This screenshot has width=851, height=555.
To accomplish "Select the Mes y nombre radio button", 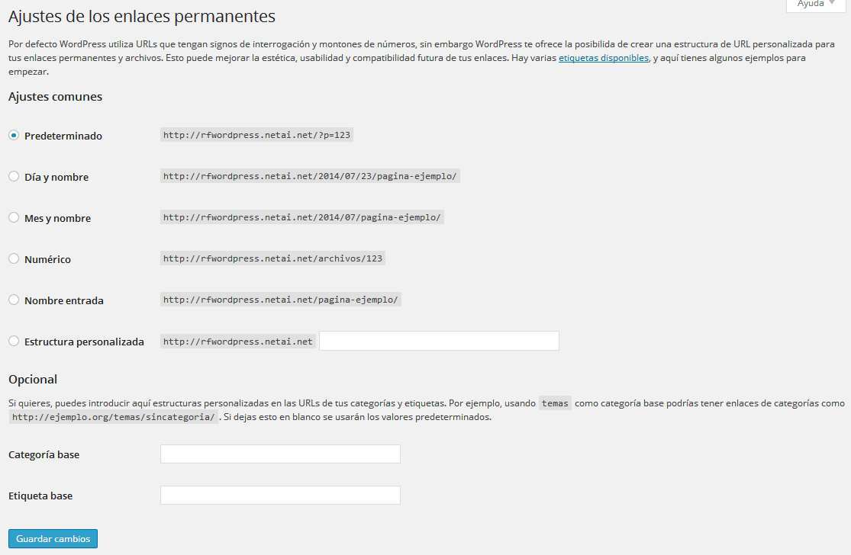I will click(x=14, y=218).
